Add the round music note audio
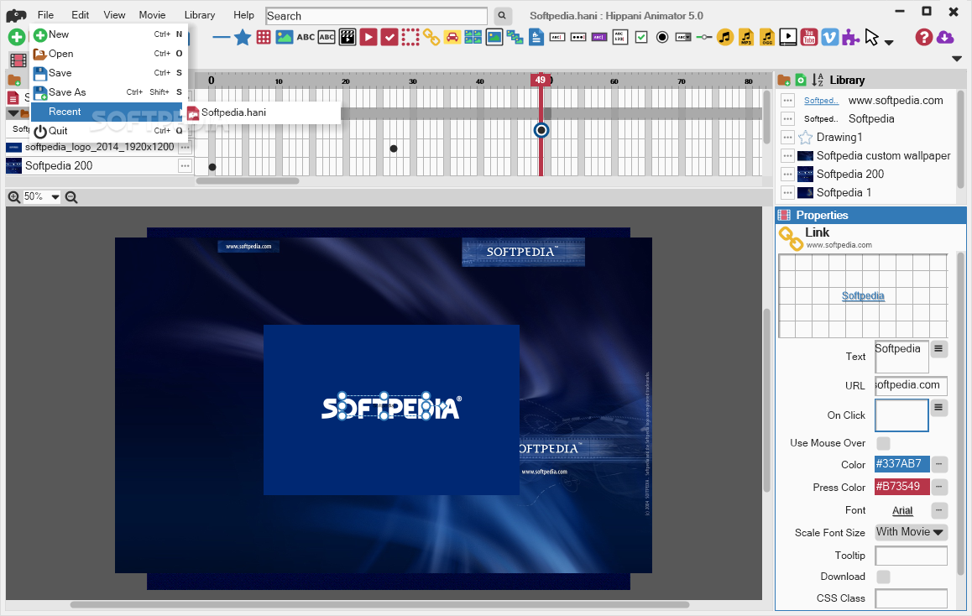The height and width of the screenshot is (616, 972). 724,37
